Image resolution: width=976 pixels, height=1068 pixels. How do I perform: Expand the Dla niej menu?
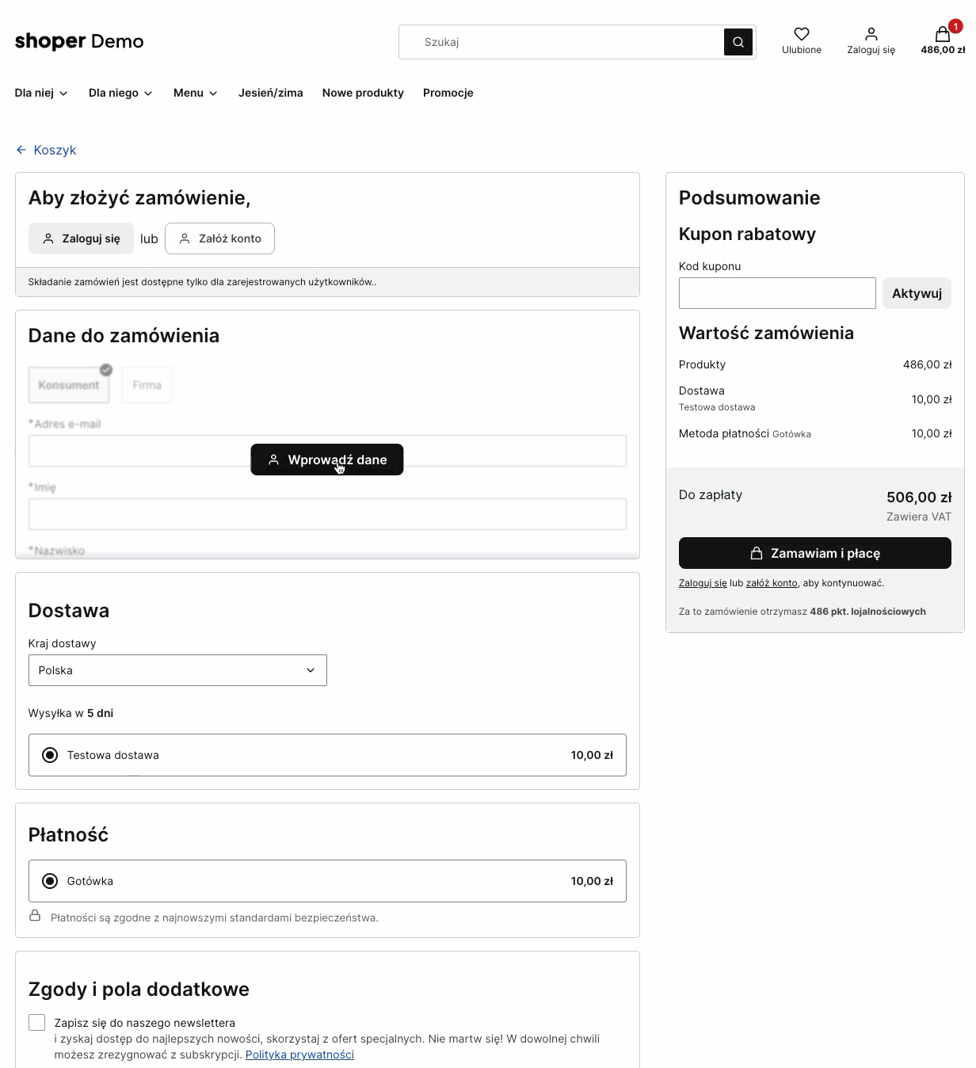click(x=41, y=93)
